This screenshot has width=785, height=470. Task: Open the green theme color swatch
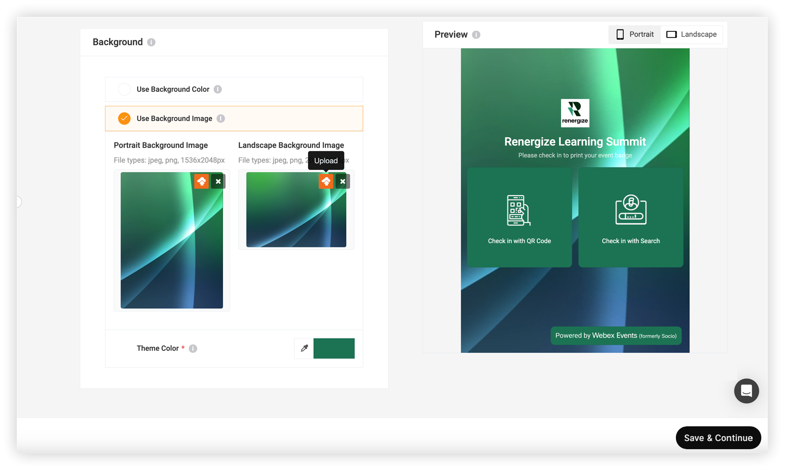coord(334,348)
